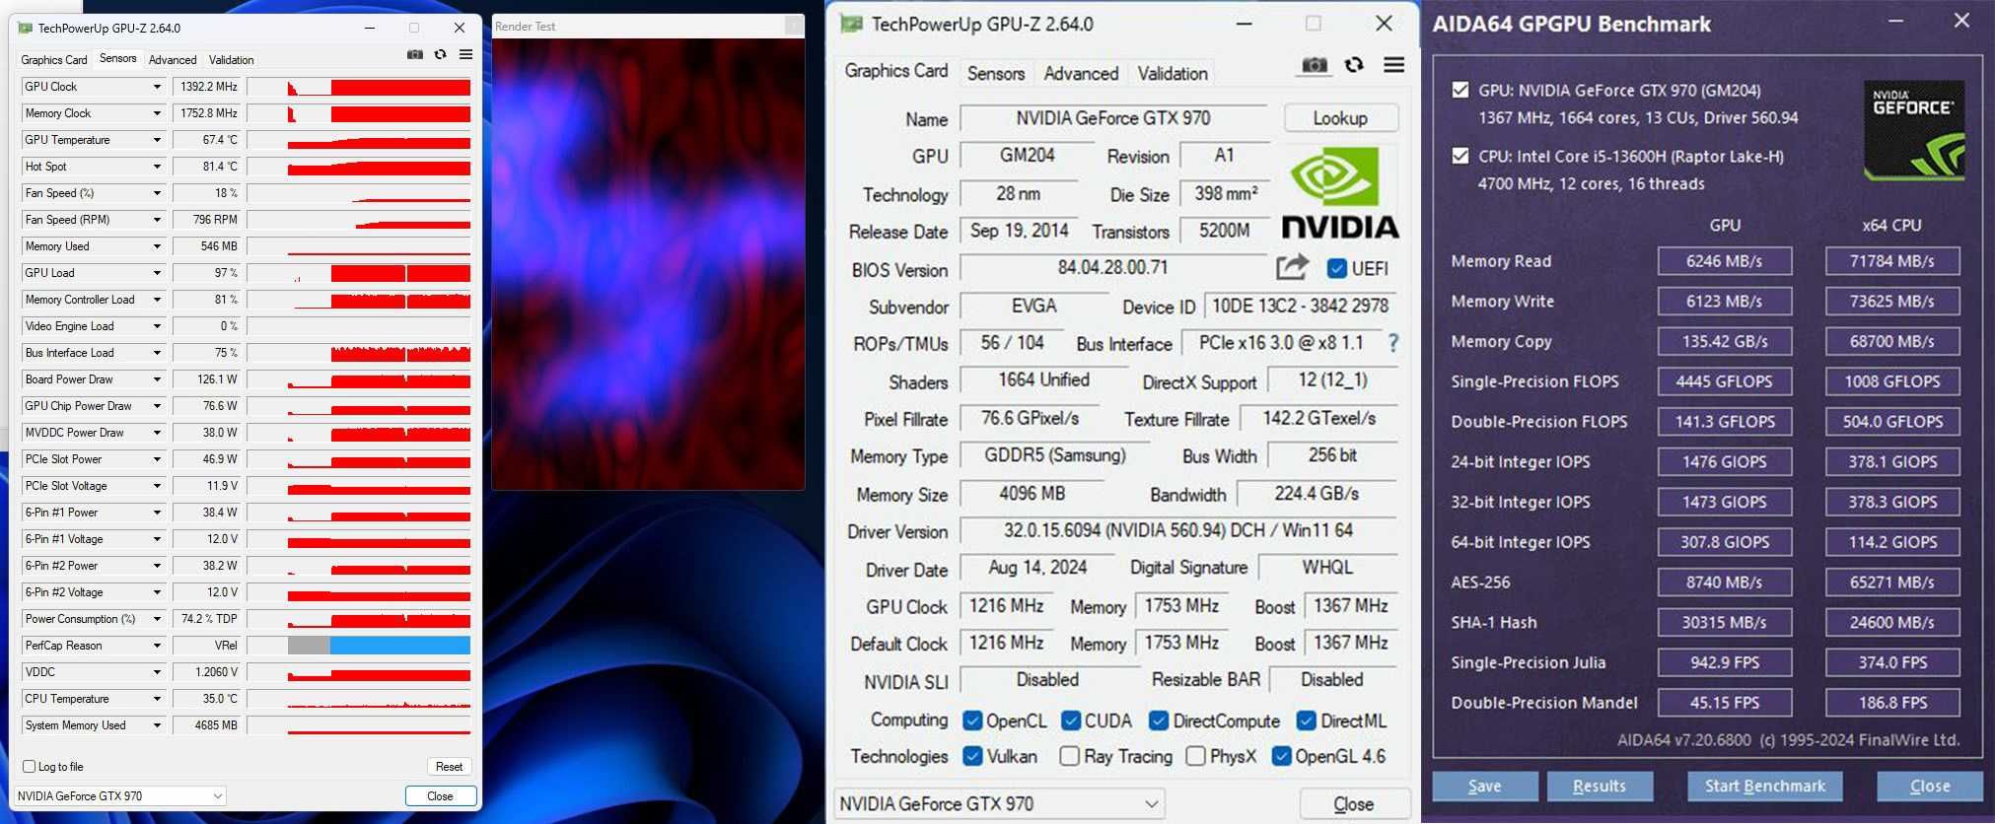Click the GPU Memory Read result 6246 MB/s
1995x824 pixels.
[x=1725, y=261]
